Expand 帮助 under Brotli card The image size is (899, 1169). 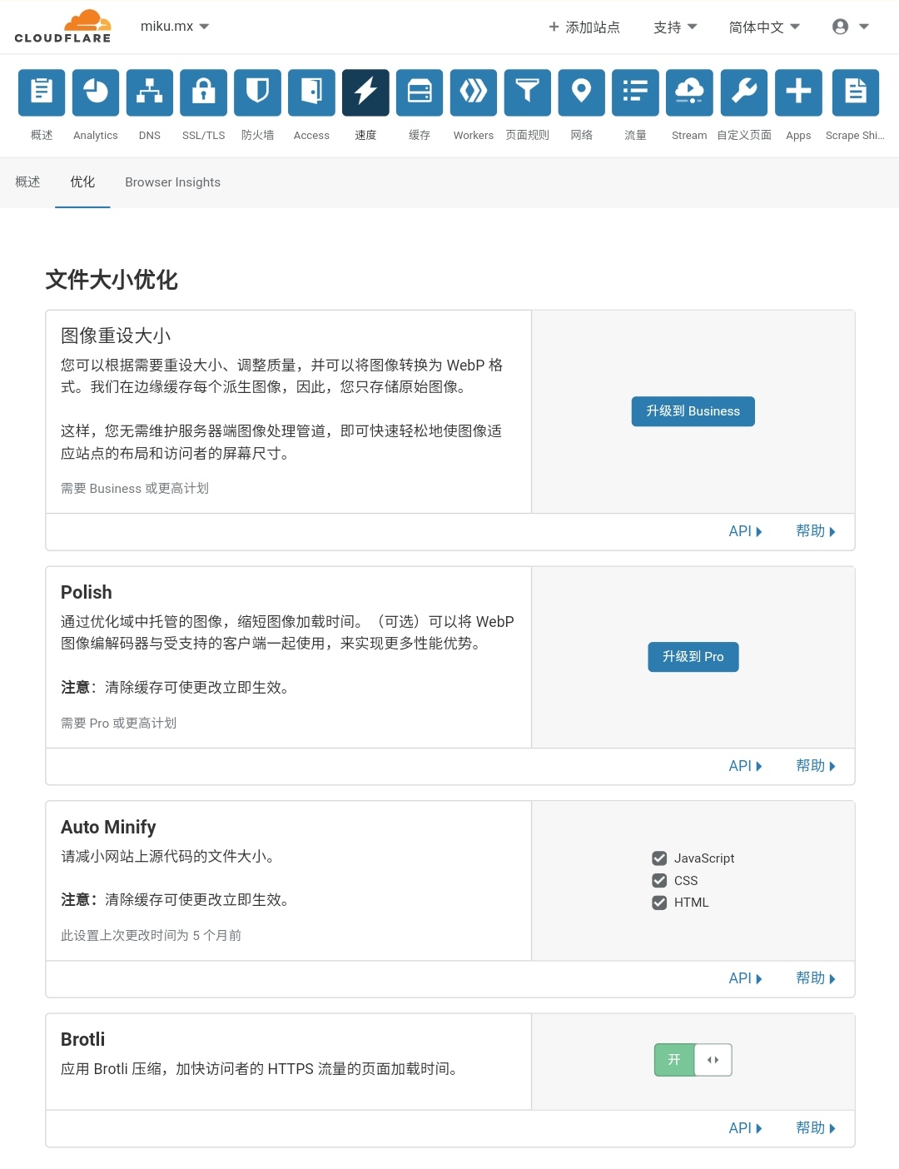[816, 1128]
